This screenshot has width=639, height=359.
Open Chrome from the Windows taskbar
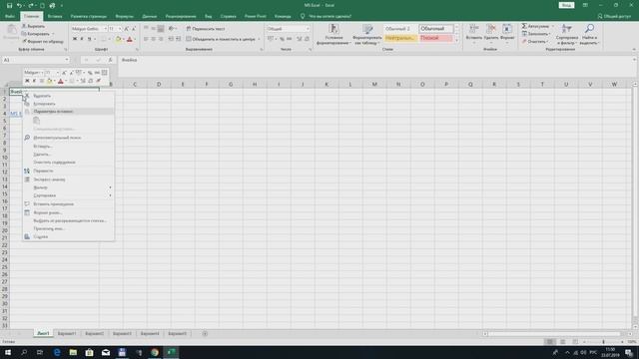pos(155,352)
